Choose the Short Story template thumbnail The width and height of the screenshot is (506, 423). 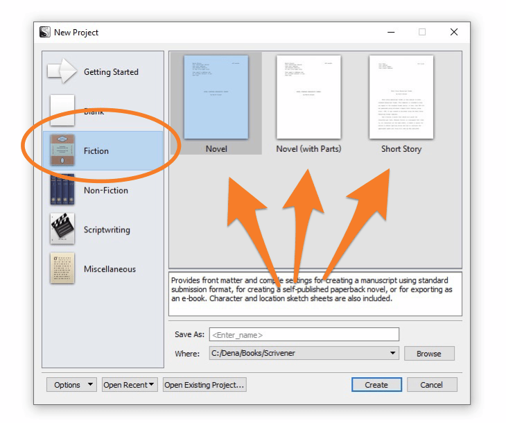tap(401, 97)
